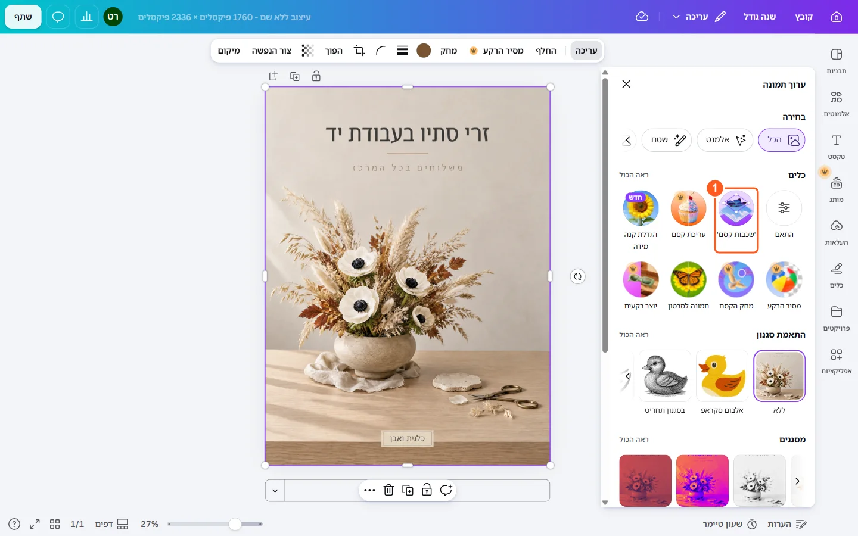Open the Projects (פרויקטים) sidebar panel
The width and height of the screenshot is (858, 536).
[837, 319]
